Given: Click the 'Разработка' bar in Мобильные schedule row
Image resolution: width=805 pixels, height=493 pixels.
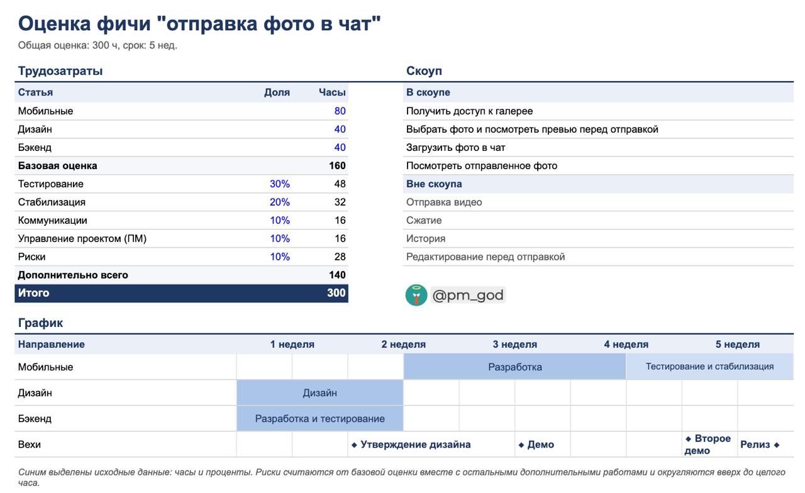Looking at the screenshot, I should pos(515,367).
